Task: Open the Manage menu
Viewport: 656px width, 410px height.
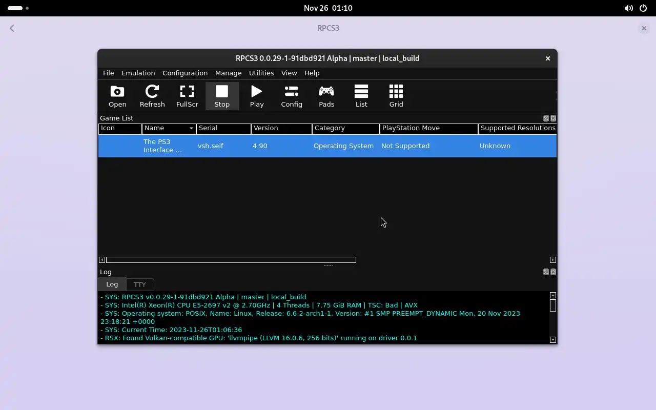Action: click(228, 73)
